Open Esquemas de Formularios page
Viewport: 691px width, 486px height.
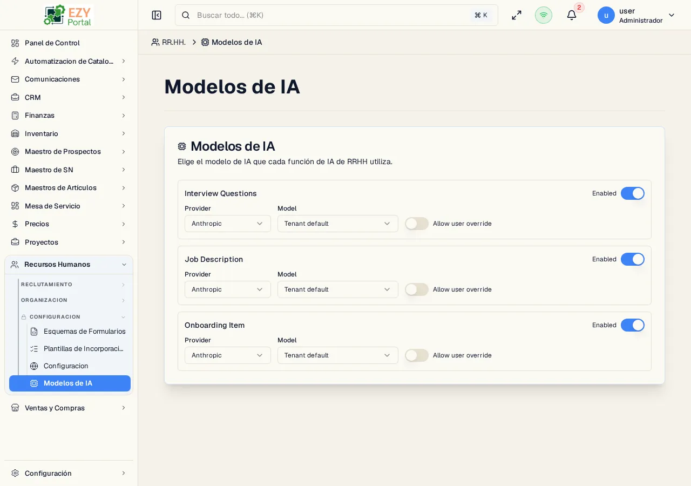click(x=78, y=332)
